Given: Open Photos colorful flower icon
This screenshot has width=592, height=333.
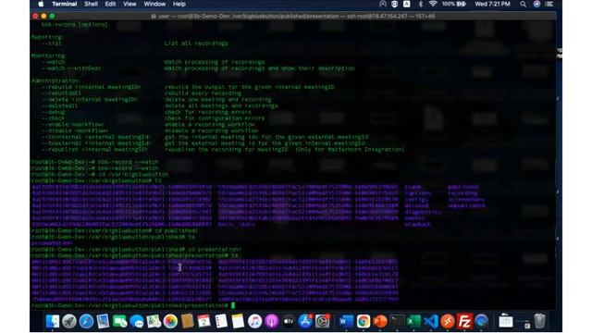Looking at the screenshot, I should (x=170, y=321).
